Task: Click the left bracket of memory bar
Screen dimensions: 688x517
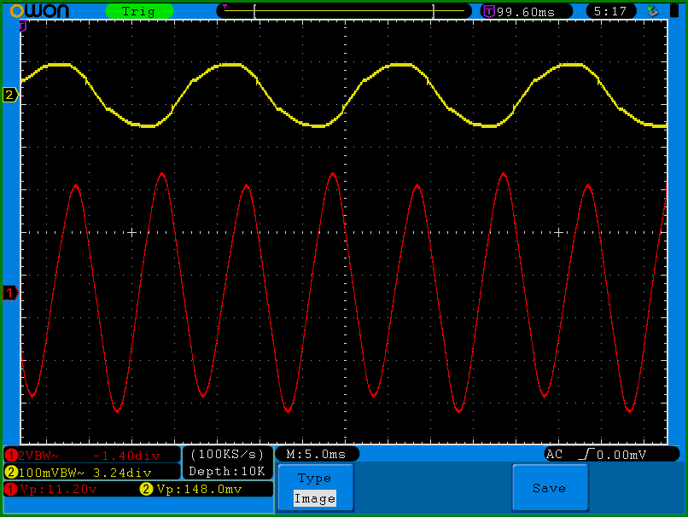Action: 255,11
